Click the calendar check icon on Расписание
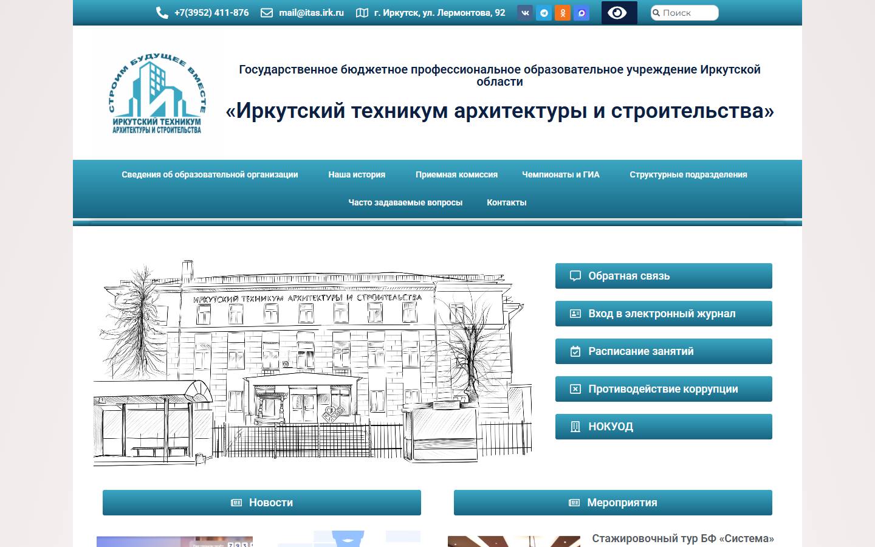875x547 pixels. (575, 351)
